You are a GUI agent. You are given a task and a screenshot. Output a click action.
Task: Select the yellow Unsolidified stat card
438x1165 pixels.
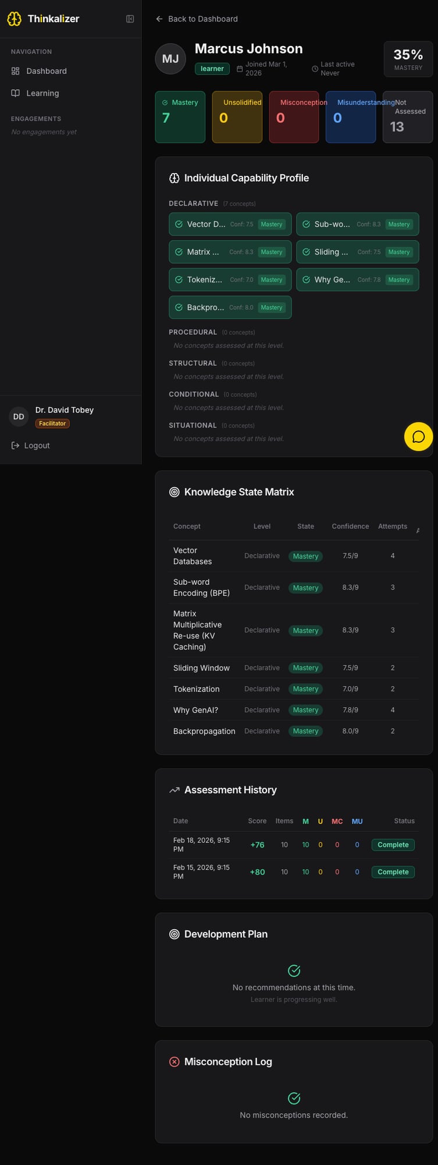[237, 116]
